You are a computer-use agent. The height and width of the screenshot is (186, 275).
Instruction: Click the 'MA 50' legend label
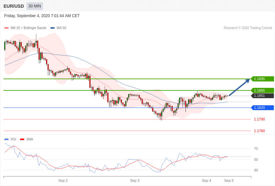tap(61, 28)
